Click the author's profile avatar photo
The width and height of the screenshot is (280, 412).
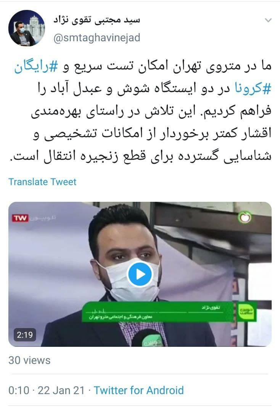[x=27, y=28]
